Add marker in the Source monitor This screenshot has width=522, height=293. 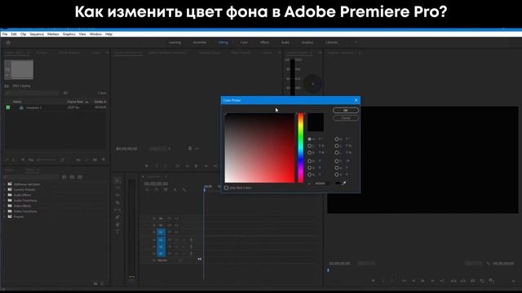147,166
